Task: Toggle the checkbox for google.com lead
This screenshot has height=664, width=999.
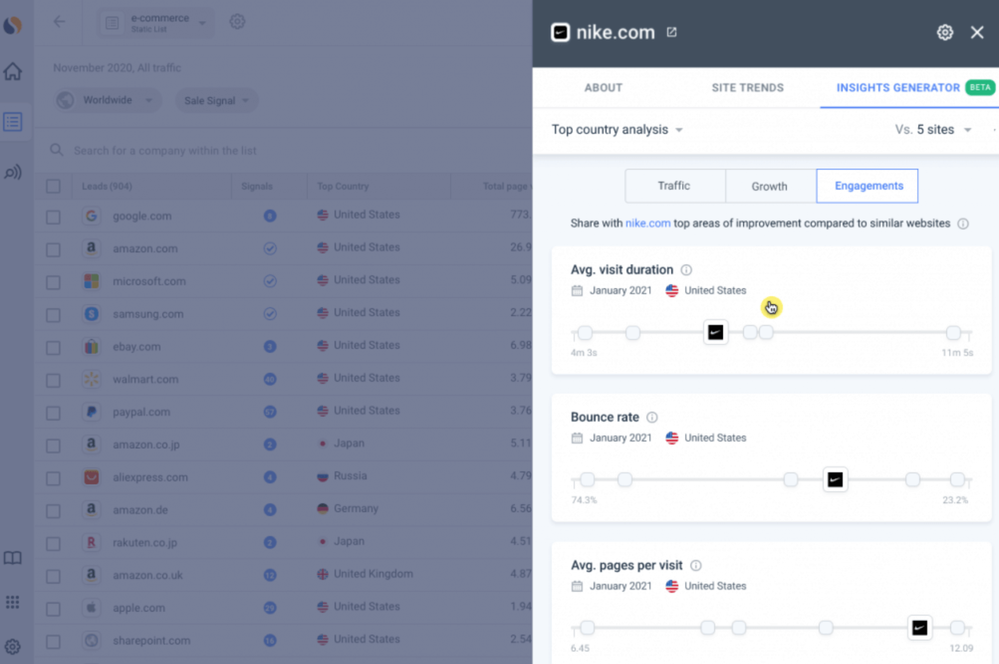Action: 53,216
